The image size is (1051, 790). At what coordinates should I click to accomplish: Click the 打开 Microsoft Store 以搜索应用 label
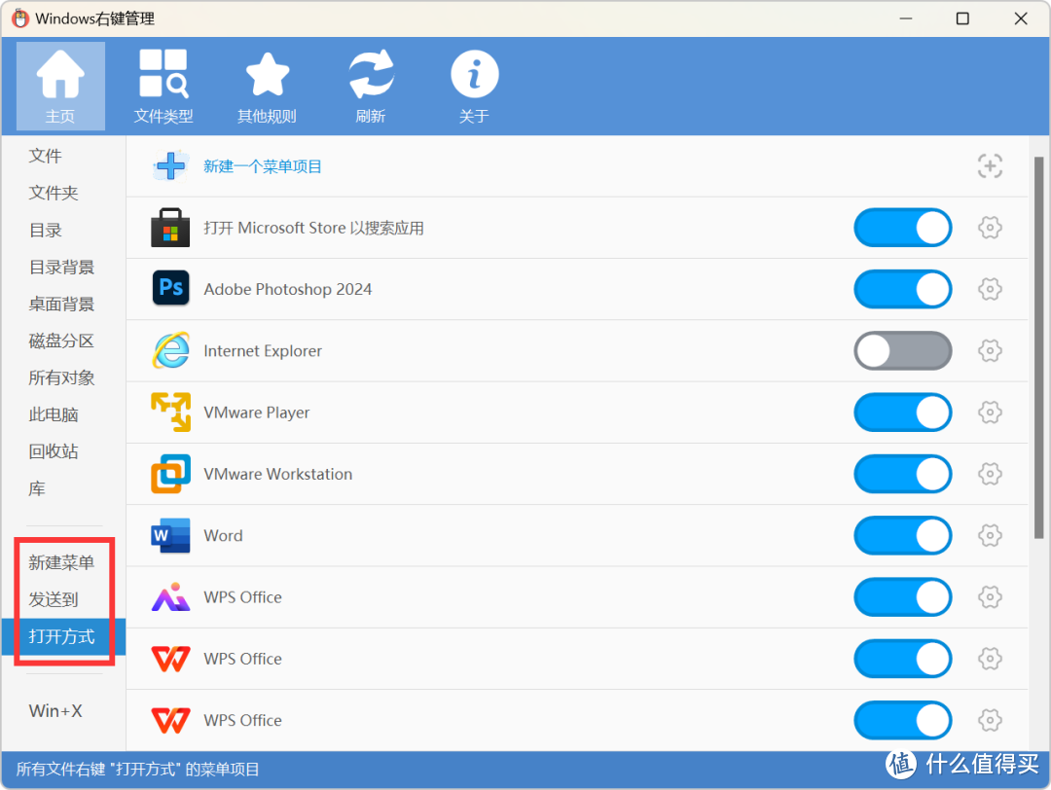[313, 228]
